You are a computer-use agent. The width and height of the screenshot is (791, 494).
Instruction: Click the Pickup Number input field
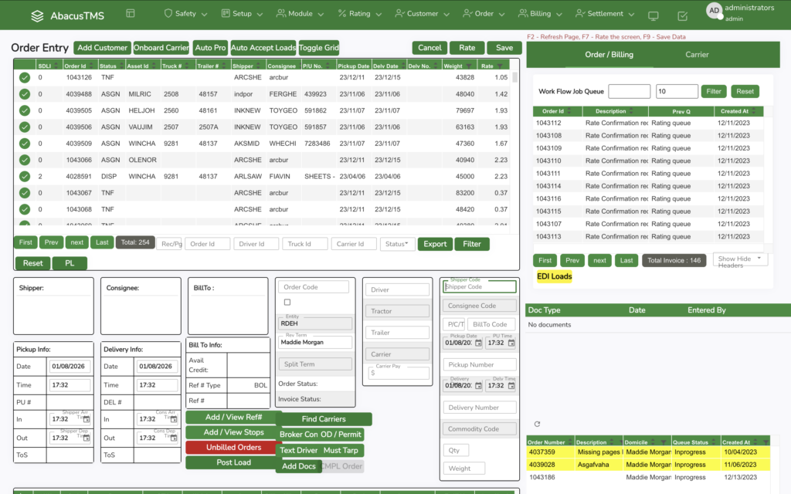[479, 364]
